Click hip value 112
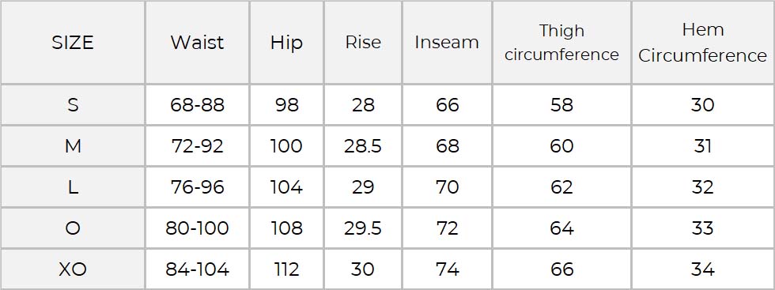 click(x=286, y=269)
